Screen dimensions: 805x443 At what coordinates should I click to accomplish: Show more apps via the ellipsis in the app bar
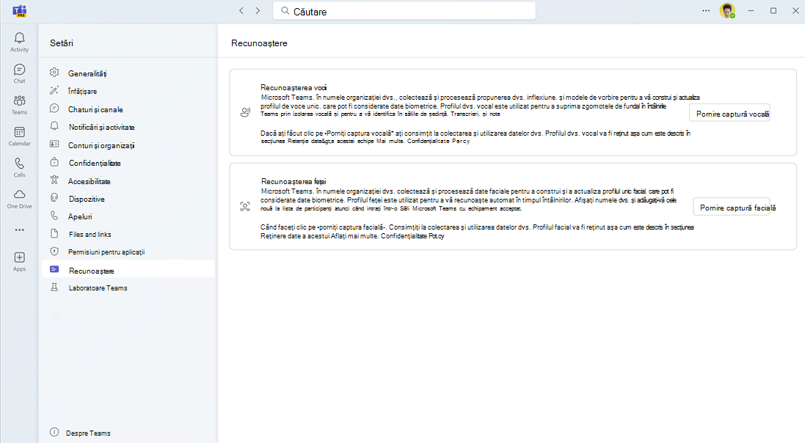(20, 230)
